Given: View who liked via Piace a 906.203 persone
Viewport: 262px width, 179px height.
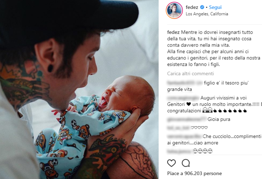Looking at the screenshot, I should click(194, 173).
